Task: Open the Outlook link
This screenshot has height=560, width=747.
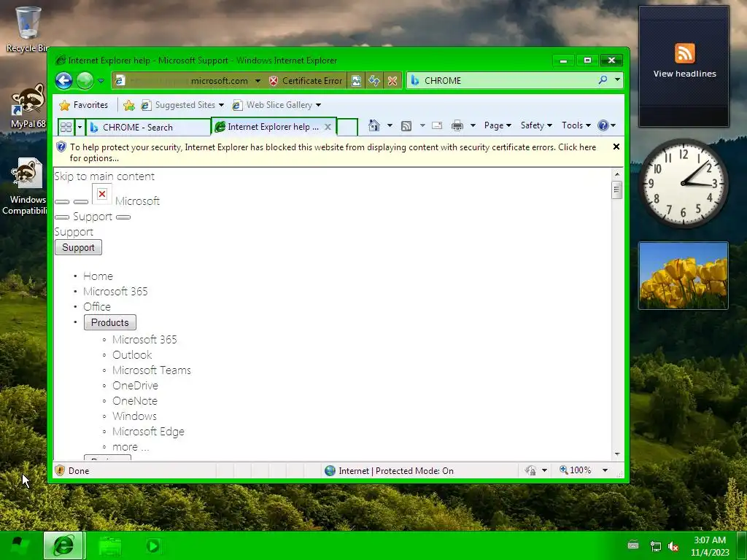Action: pos(132,355)
